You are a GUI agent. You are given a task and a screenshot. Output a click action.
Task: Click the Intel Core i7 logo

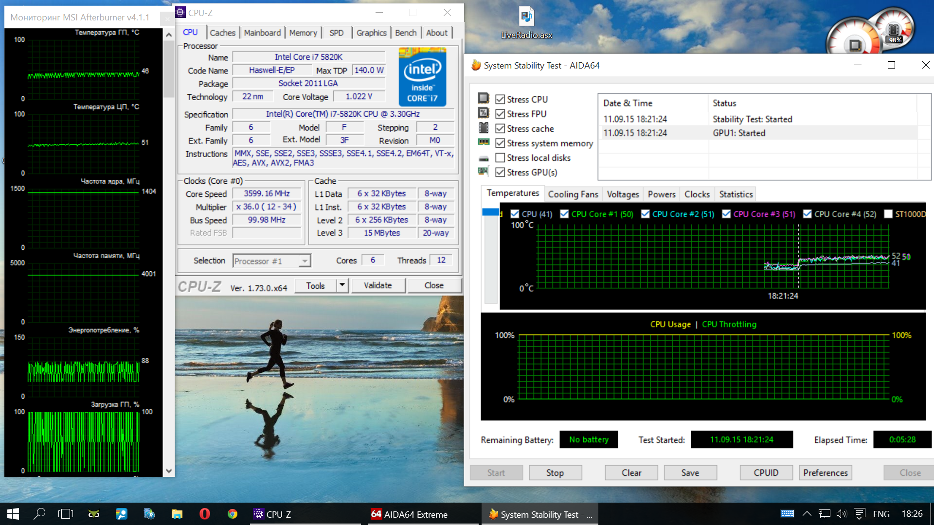click(422, 77)
